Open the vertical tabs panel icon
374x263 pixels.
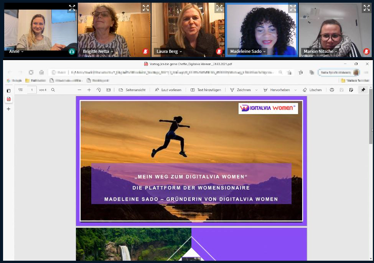(x=8, y=91)
